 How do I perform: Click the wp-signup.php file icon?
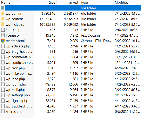coord(3,101)
